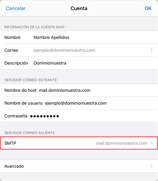Open the Correo row chevron arrow

click(x=152, y=50)
